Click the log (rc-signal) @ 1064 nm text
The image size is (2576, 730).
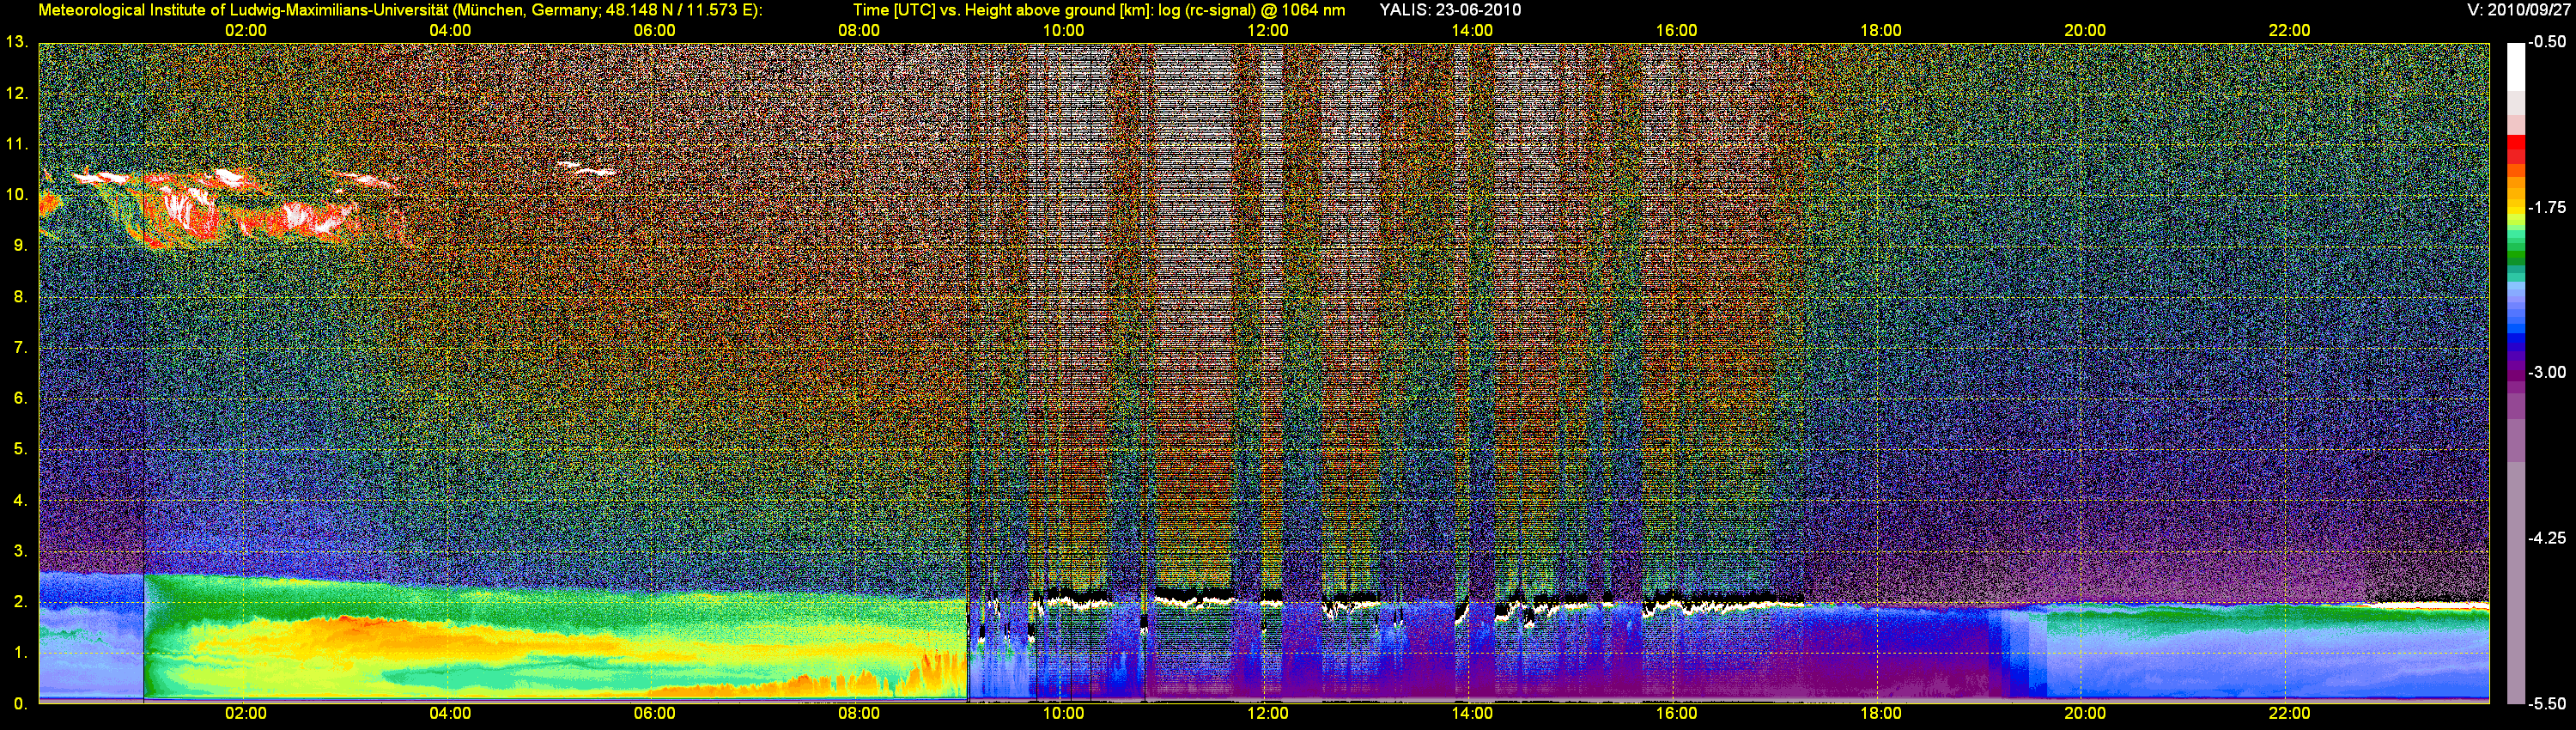(x=1250, y=10)
